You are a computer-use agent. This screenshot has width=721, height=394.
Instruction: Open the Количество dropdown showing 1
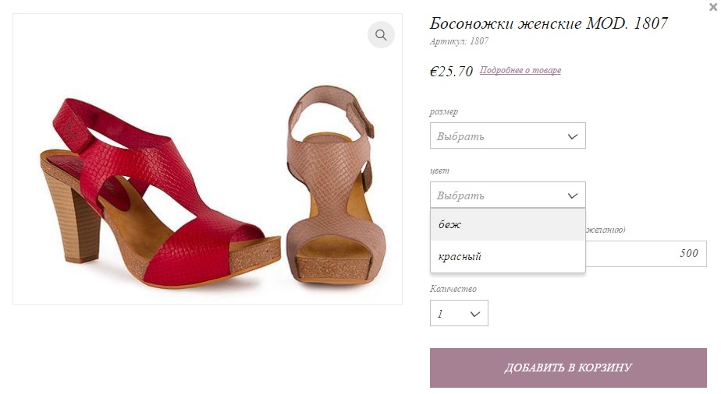tap(459, 313)
